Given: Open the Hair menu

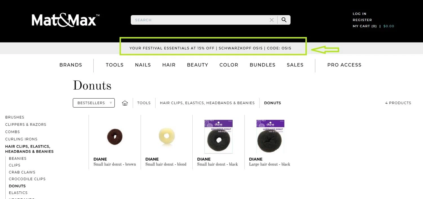Looking at the screenshot, I should (169, 65).
